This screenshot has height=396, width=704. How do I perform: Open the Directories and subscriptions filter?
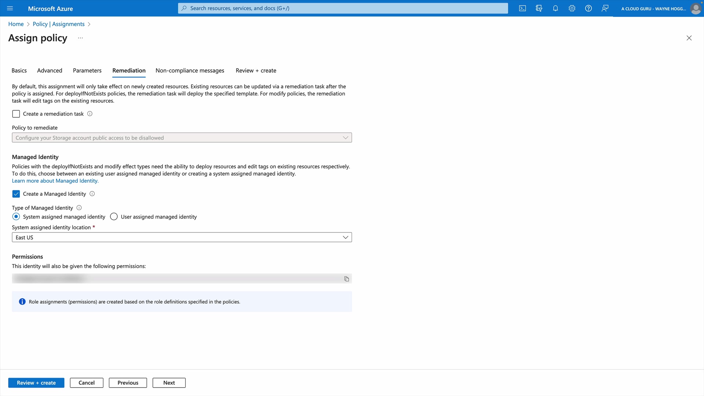(x=539, y=8)
